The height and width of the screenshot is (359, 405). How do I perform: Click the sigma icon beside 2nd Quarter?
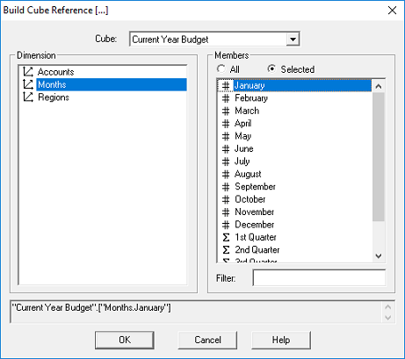point(226,250)
